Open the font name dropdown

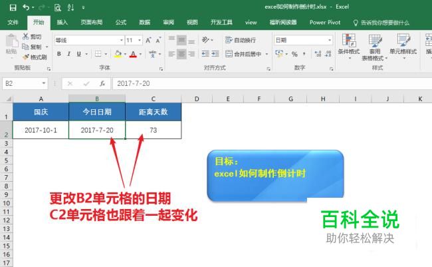[x=121, y=41]
